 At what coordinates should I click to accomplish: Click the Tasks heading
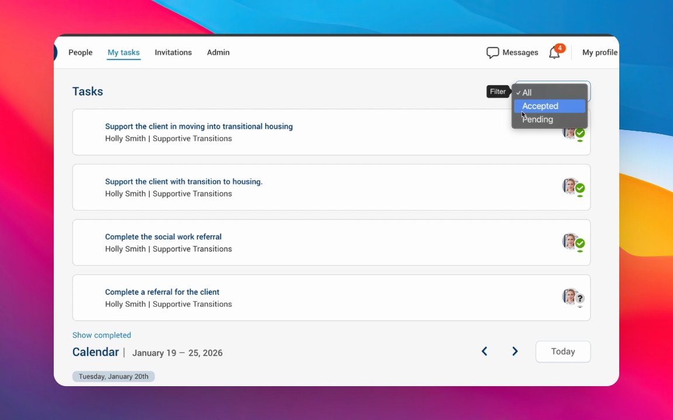[x=88, y=91]
